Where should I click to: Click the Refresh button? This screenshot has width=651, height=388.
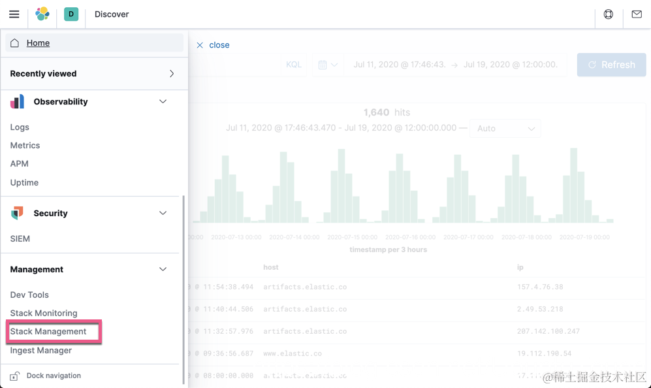611,65
